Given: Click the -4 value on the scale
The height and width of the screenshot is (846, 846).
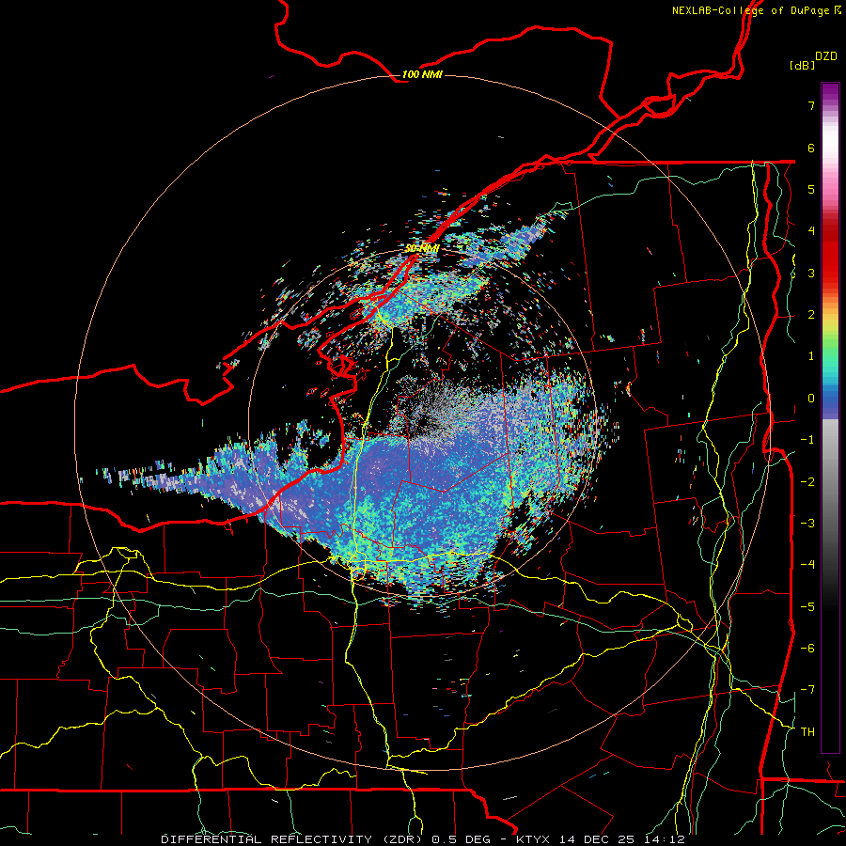Looking at the screenshot, I should pos(807,565).
